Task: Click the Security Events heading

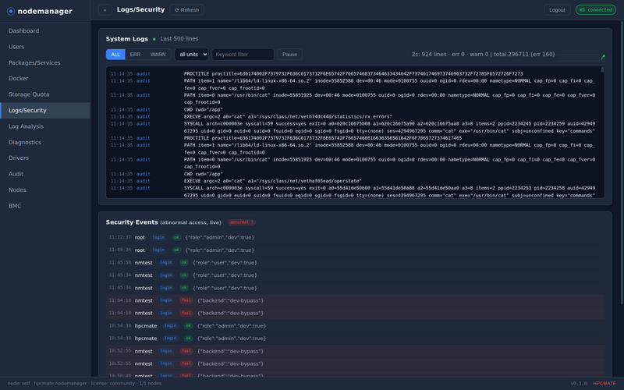Action: click(x=132, y=222)
